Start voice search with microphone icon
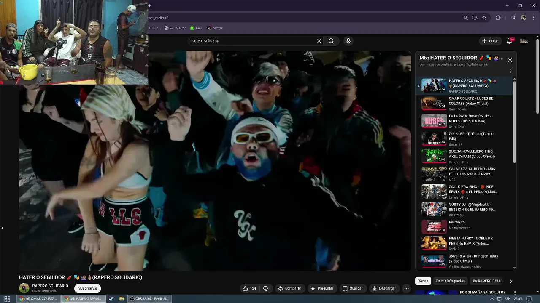Screen dimensions: 540x303 (x=348, y=41)
